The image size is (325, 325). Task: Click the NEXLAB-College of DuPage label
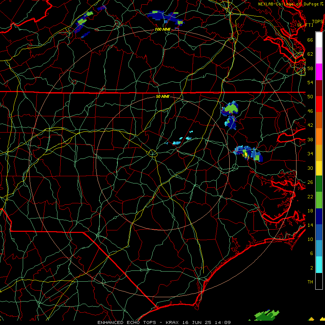pos(290,4)
